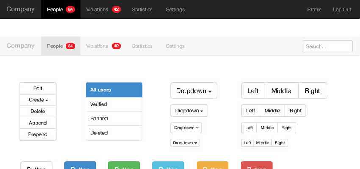
Task: Toggle Right in the second-largest button group
Action: coord(295,111)
